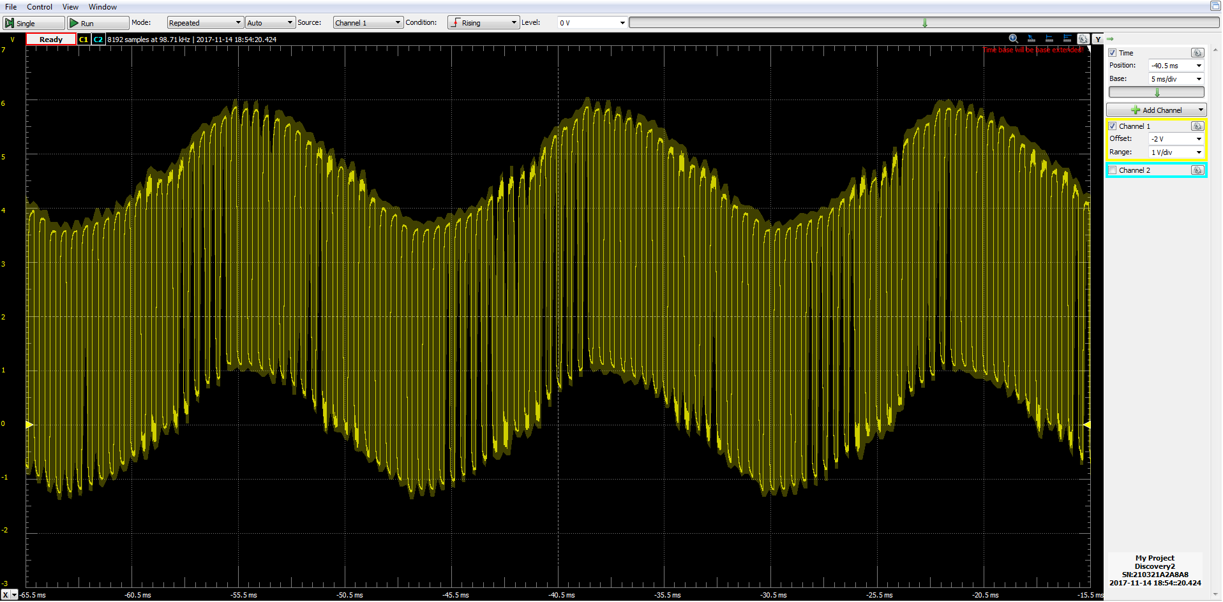The height and width of the screenshot is (602, 1223).
Task: Open the Control menu
Action: click(x=40, y=7)
